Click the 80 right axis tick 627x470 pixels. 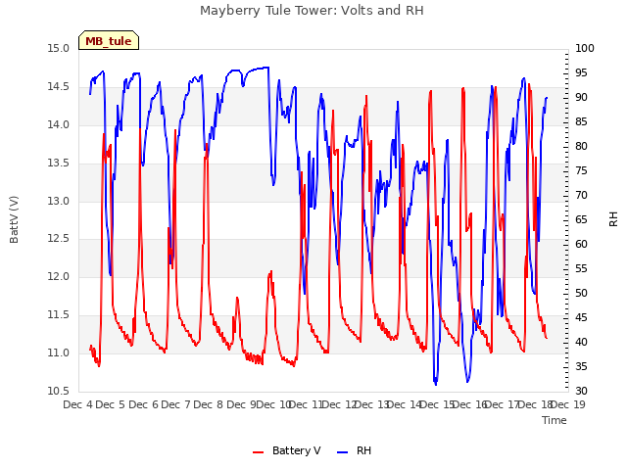pos(581,146)
